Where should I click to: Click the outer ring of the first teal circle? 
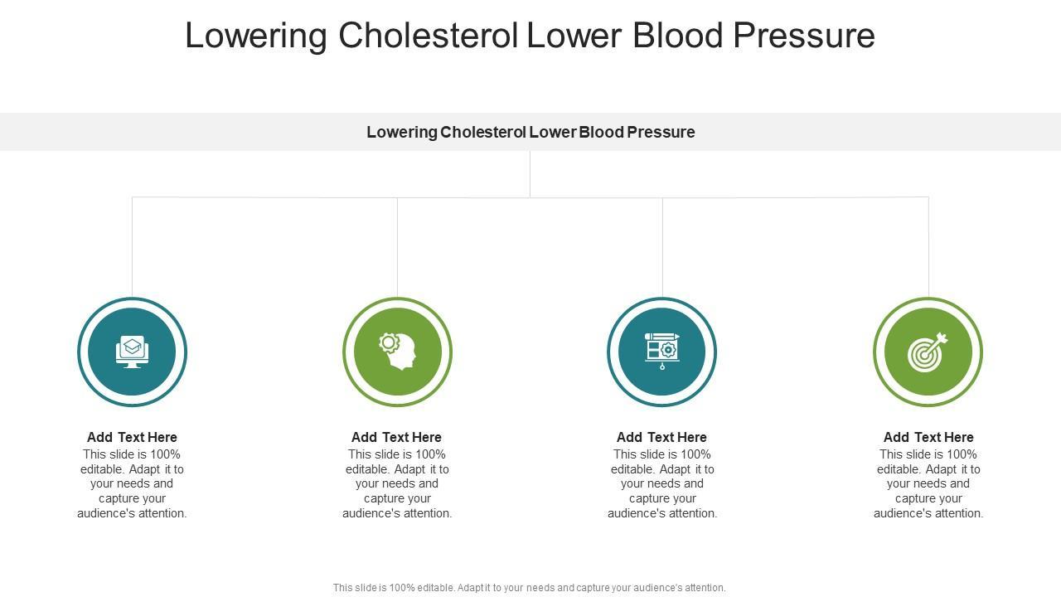80,352
